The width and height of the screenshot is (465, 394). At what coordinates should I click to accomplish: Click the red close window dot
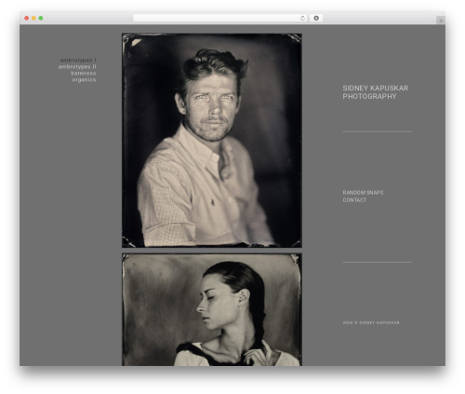[27, 18]
